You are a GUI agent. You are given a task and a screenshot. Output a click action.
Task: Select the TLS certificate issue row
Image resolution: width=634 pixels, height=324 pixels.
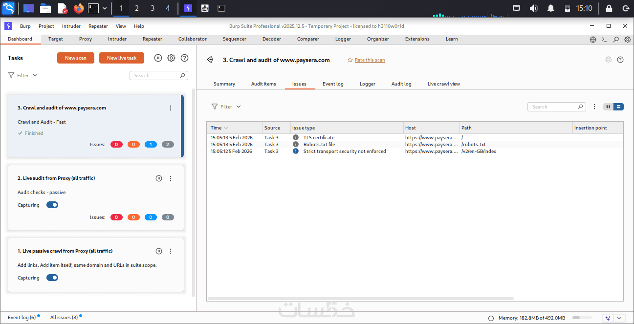415,138
